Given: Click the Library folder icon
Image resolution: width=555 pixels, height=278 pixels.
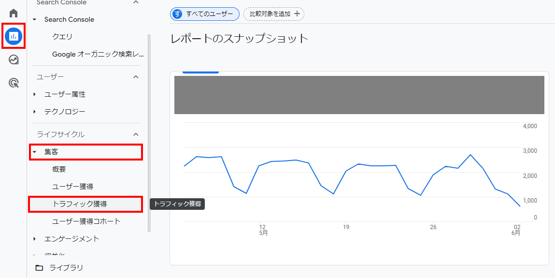Looking at the screenshot, I should pos(39,268).
